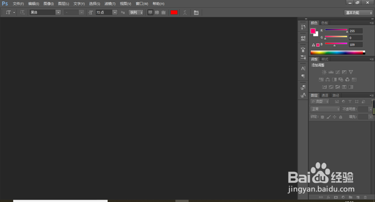Open the 锐利 anti-aliasing dropdown

pos(136,12)
